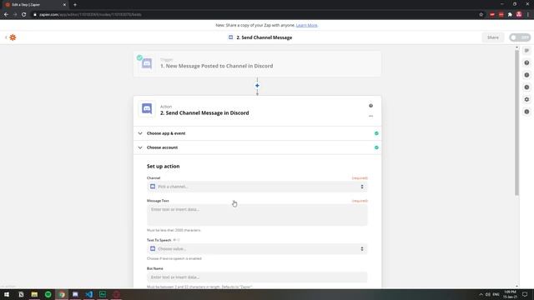The height and width of the screenshot is (300, 534).
Task: Open the Chrome three-dot menu
Action: [528, 15]
